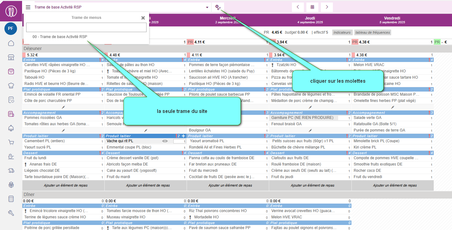Open the hamburger menu beside the trame name

pyautogui.click(x=28, y=7)
